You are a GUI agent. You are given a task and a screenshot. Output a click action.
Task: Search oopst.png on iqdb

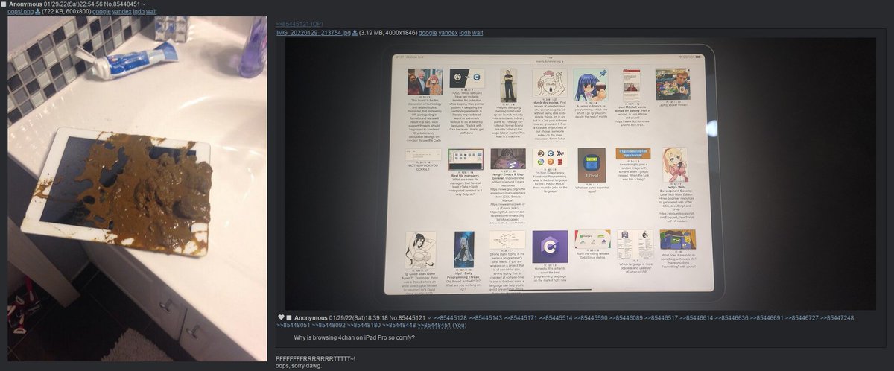coord(139,12)
